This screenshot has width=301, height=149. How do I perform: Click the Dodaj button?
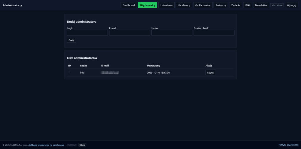(71, 40)
